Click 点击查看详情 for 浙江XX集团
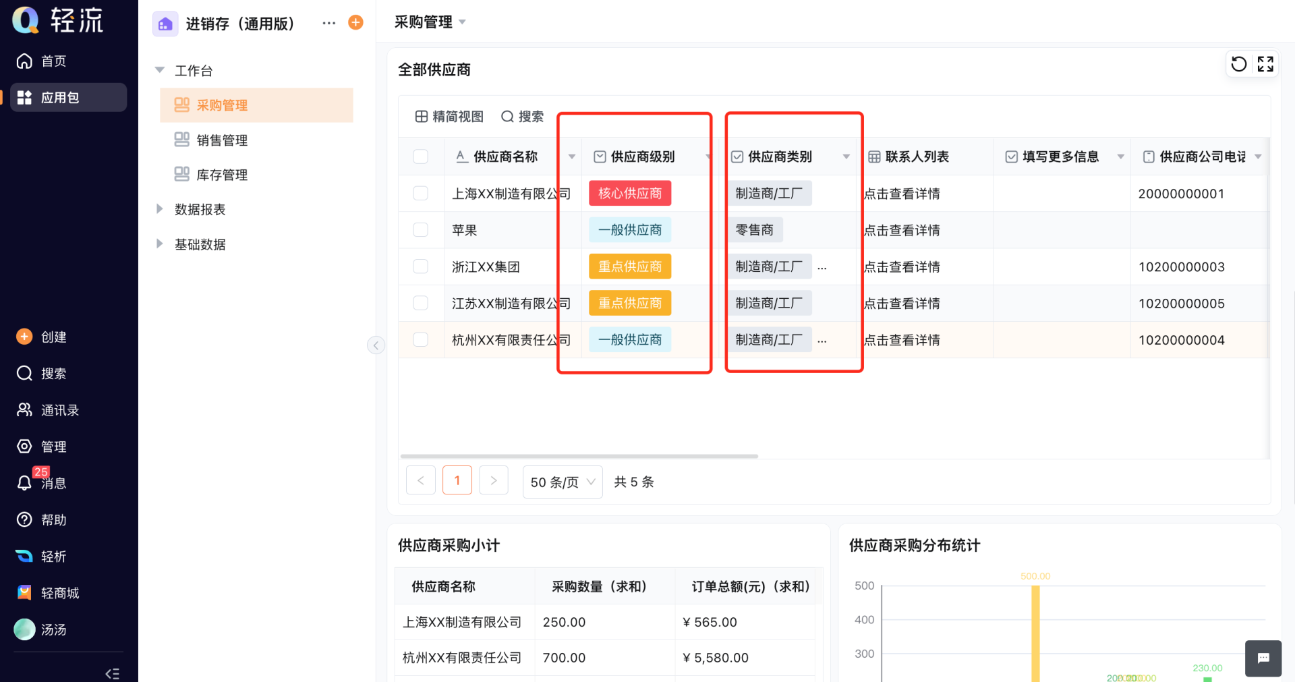 (x=902, y=266)
